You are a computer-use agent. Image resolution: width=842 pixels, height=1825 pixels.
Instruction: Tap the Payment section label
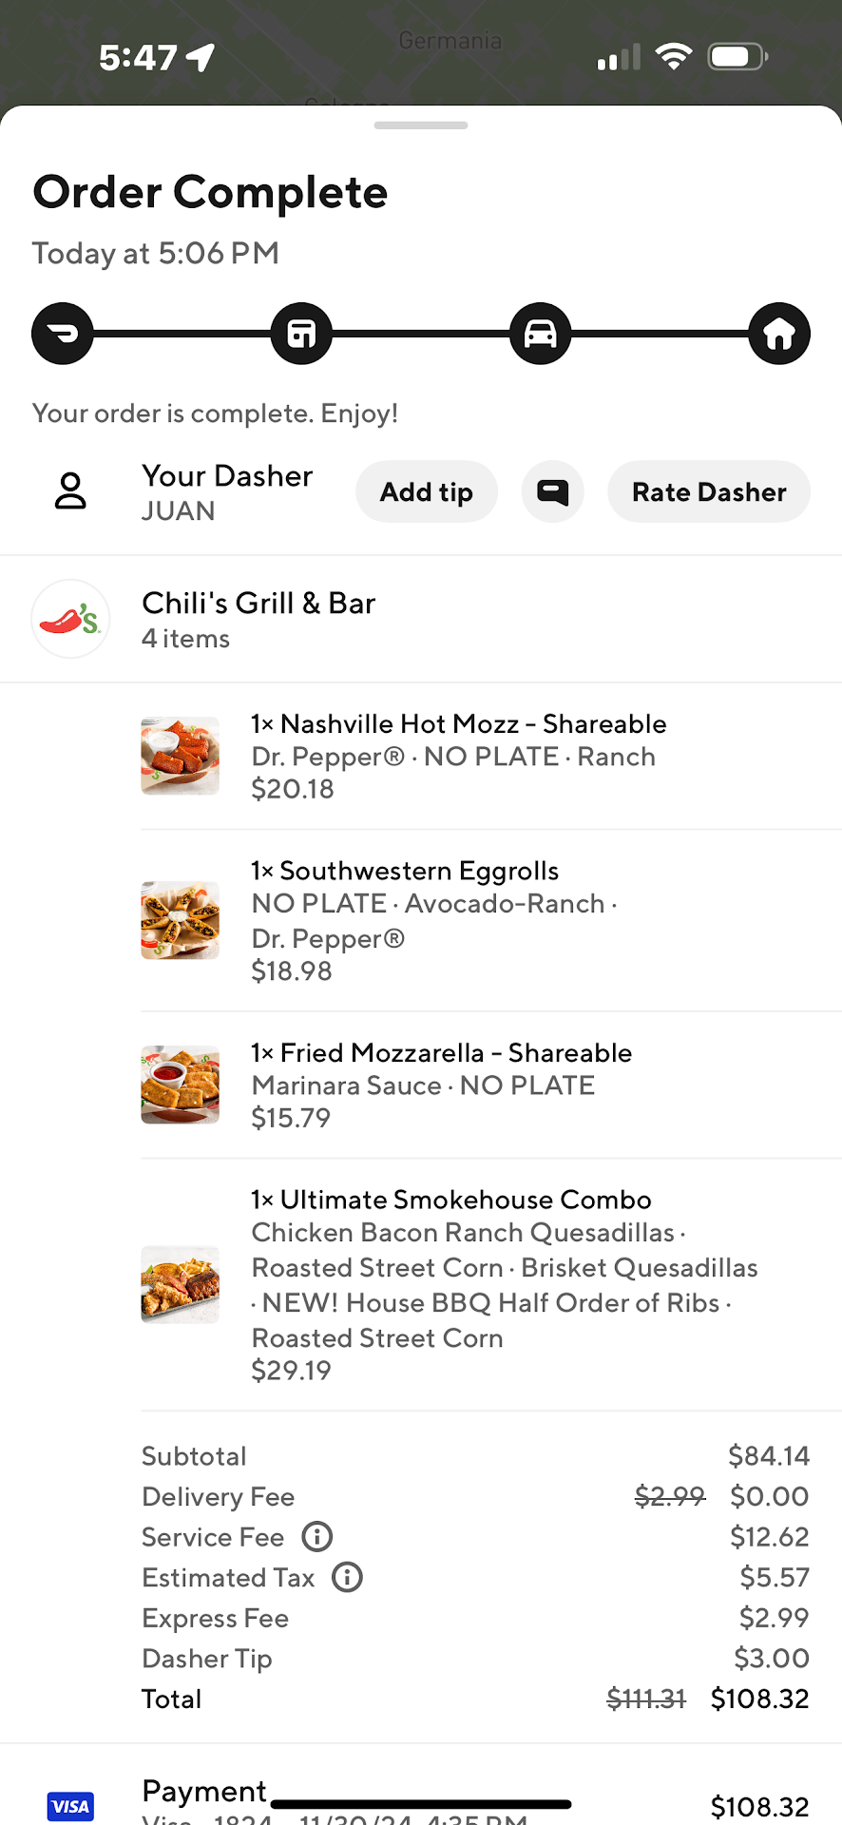tap(204, 1791)
